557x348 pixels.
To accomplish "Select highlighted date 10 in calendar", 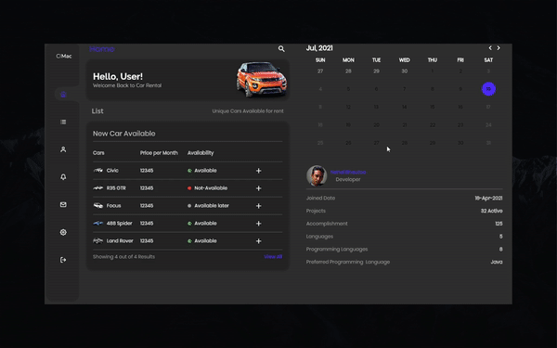I will pos(488,89).
